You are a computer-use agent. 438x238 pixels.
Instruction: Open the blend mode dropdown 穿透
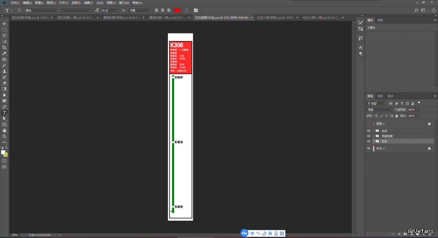(x=380, y=110)
